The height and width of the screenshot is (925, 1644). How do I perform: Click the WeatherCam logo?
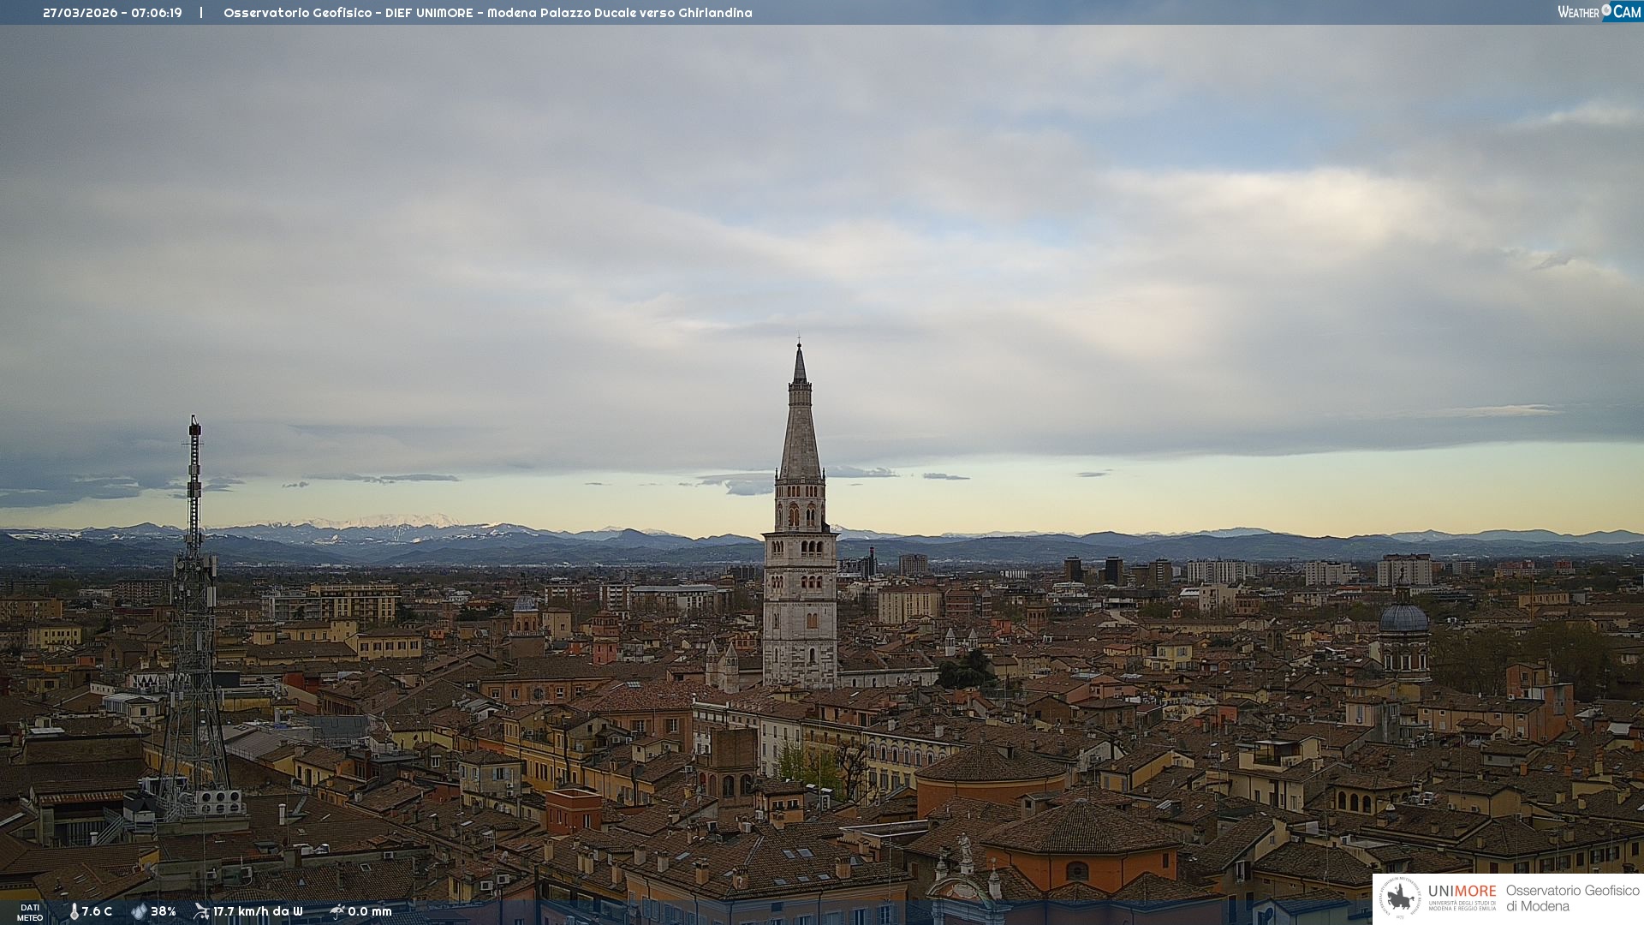(1599, 12)
